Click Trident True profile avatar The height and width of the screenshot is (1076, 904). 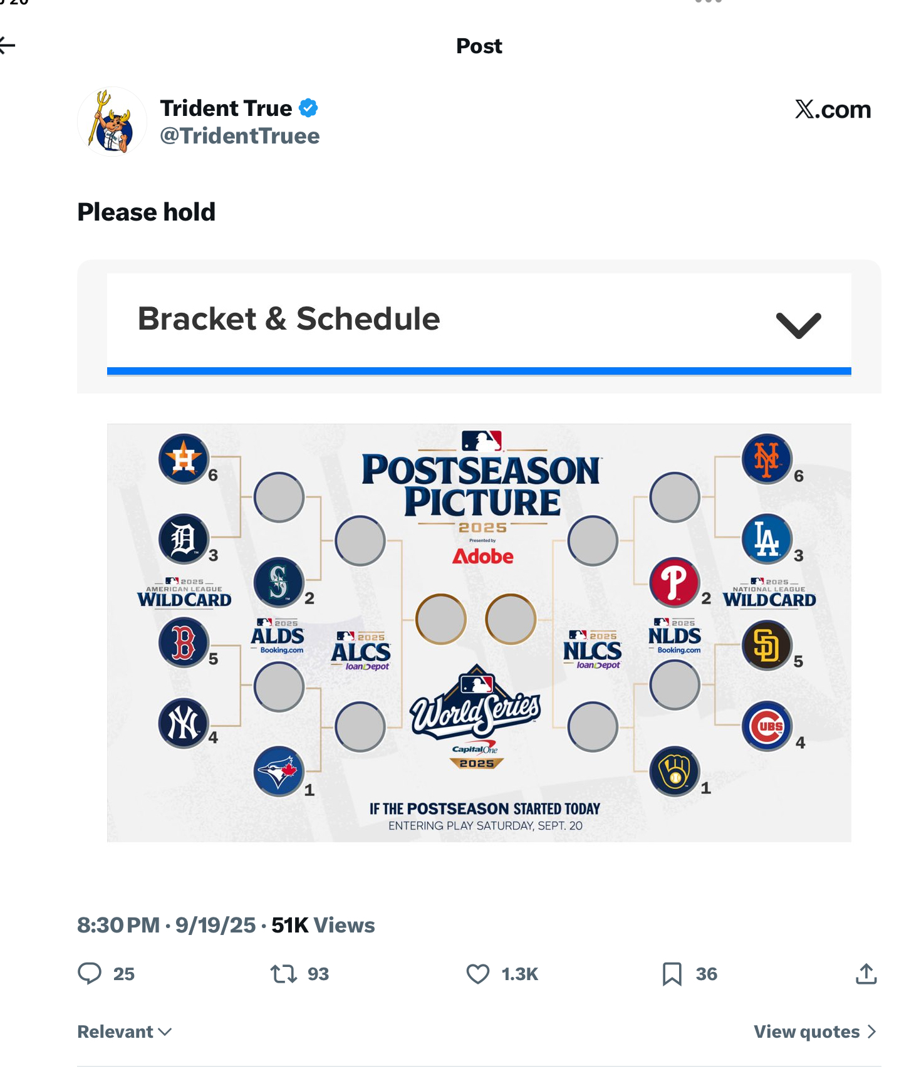(112, 122)
